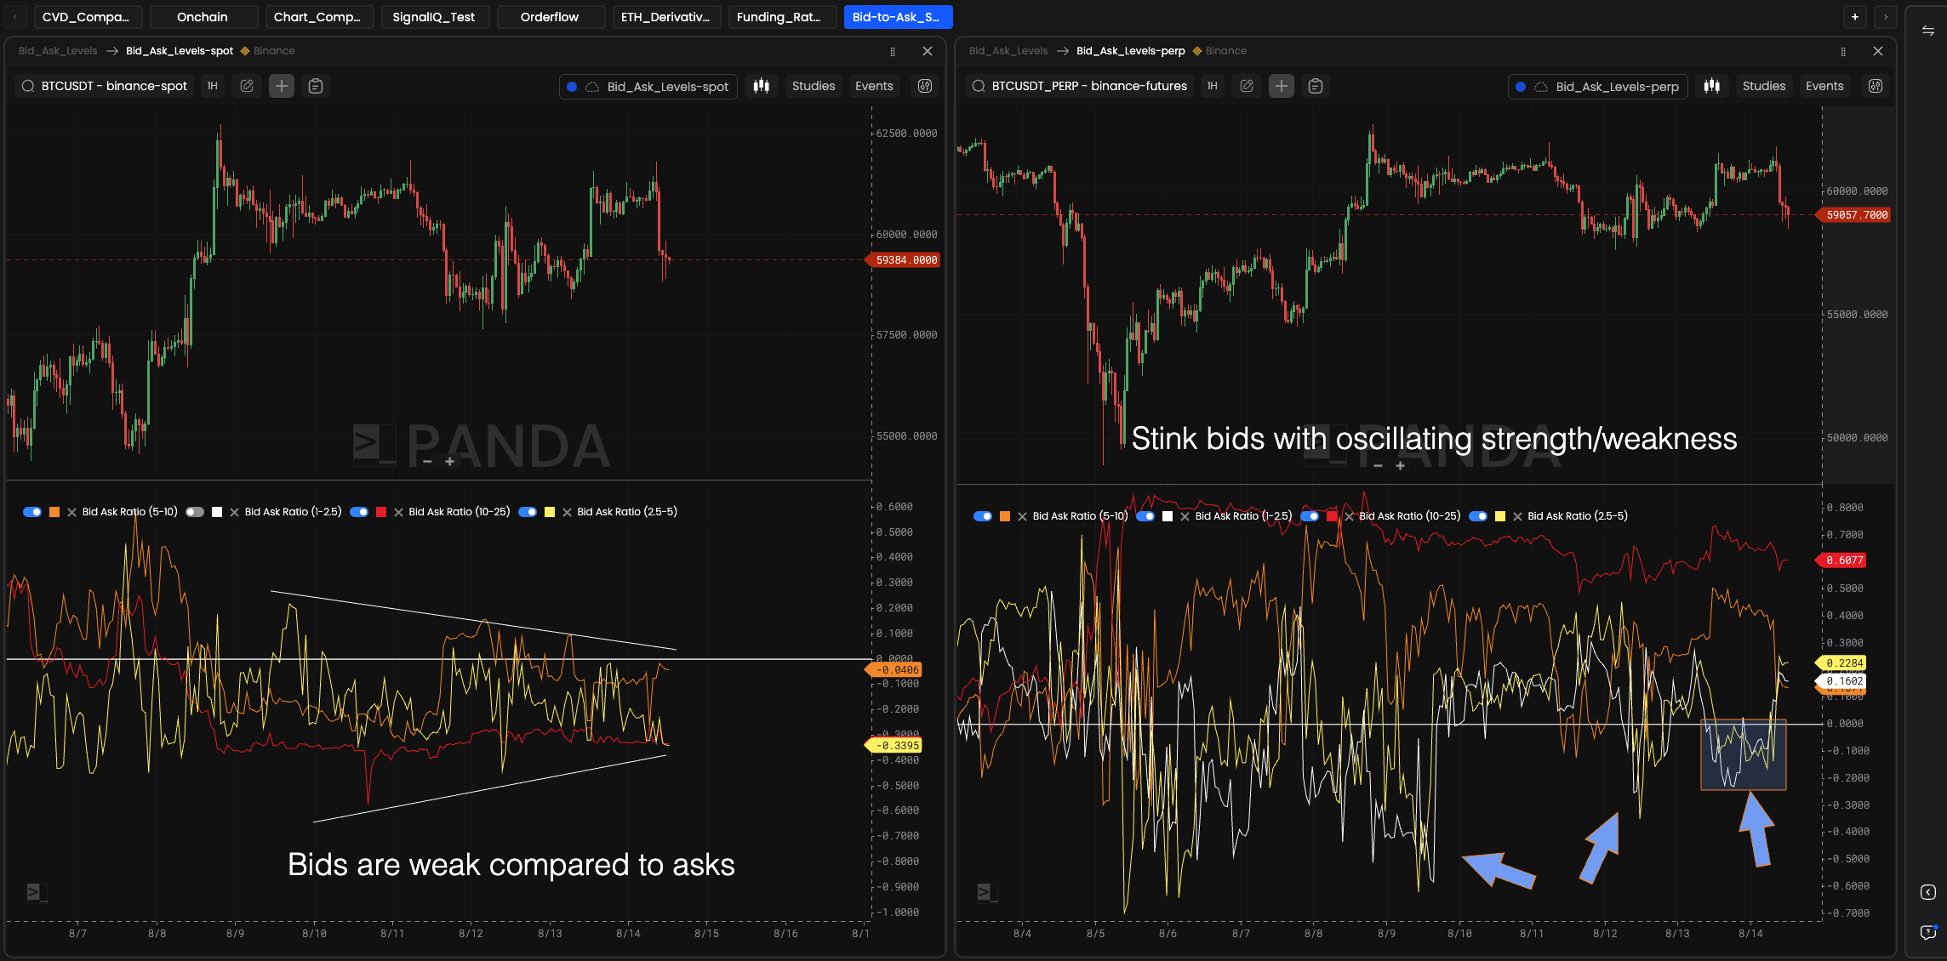Open Events in the perp panel
Screen dimensions: 1947x961
(1824, 86)
